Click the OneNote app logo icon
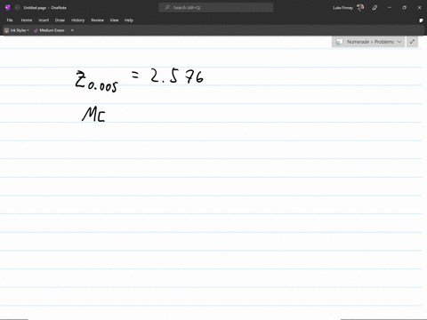427x320 pixels. [8, 8]
